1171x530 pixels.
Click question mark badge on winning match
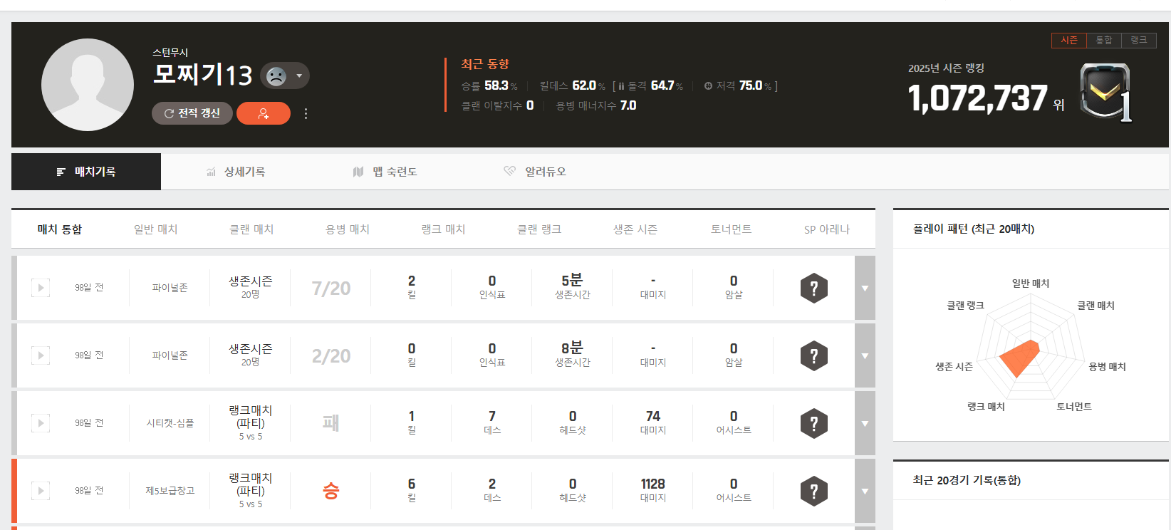pos(813,491)
